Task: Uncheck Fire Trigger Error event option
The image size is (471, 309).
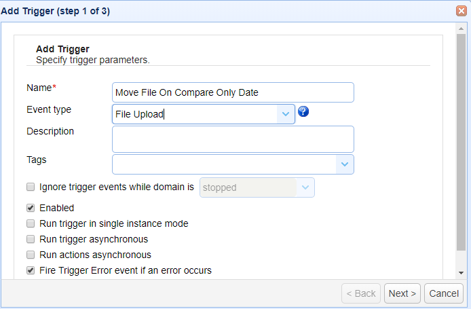Action: 31,270
